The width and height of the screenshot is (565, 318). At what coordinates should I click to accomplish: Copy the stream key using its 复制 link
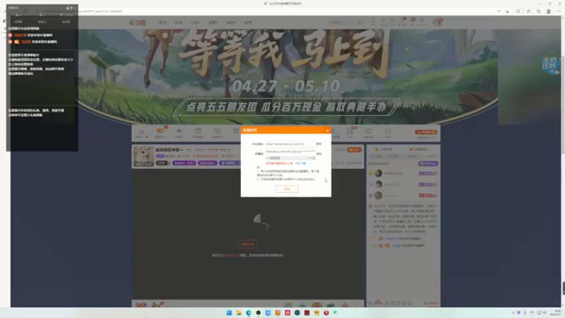(319, 153)
